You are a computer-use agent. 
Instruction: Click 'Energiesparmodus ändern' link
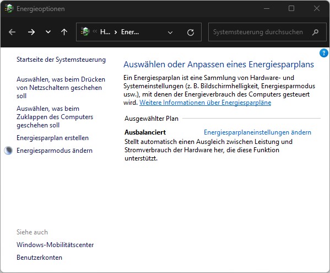point(55,151)
